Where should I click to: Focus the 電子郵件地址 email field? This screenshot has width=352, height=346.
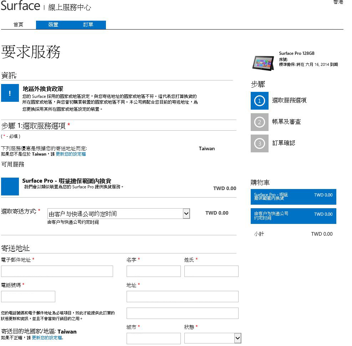57,271
